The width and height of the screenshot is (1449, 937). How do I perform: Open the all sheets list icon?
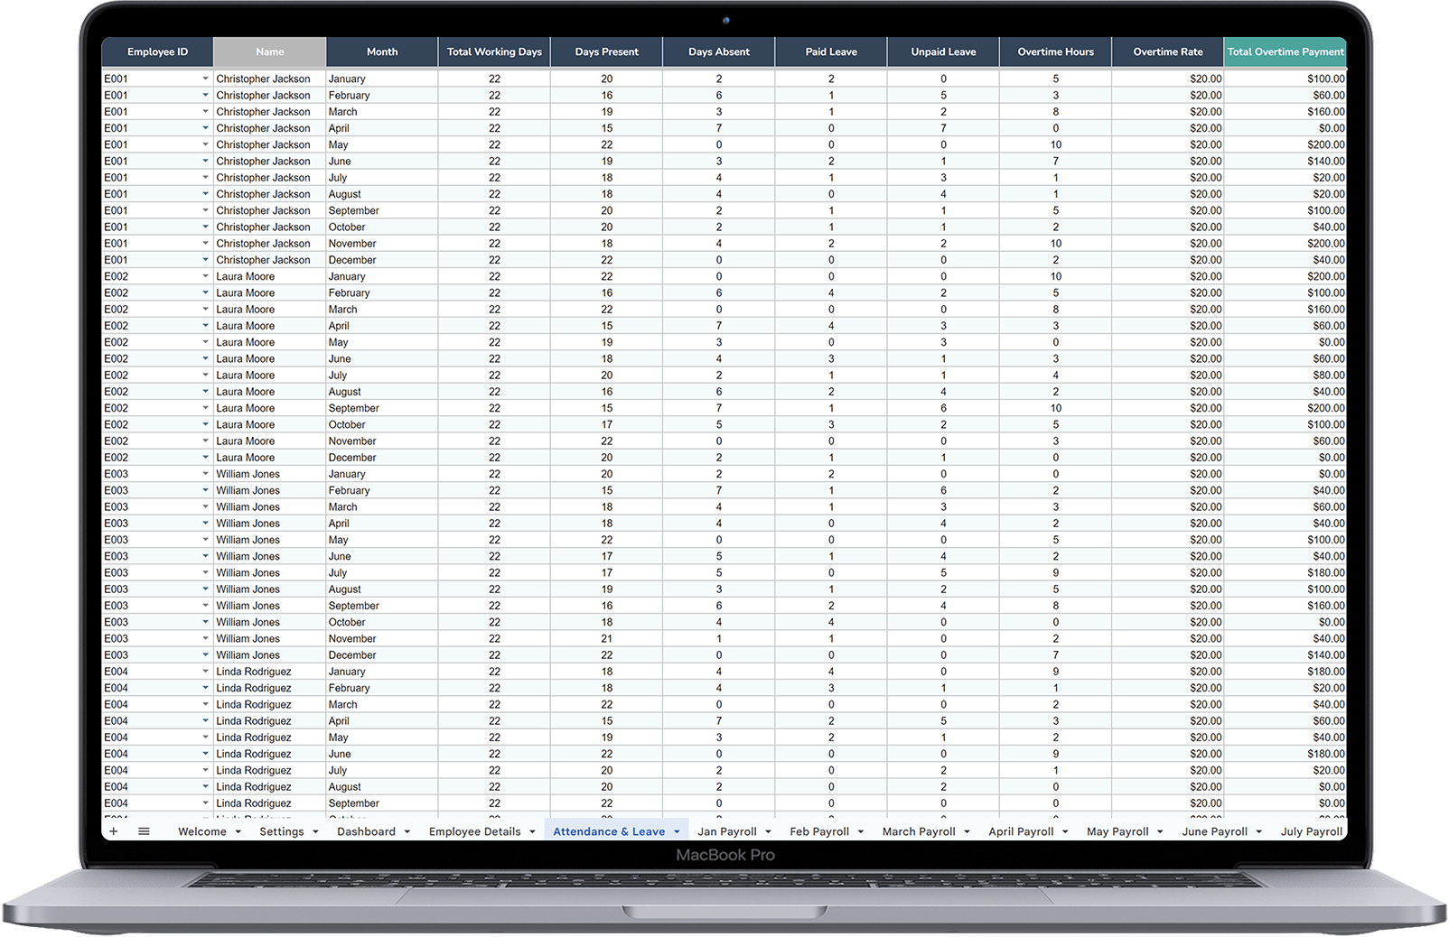[144, 831]
